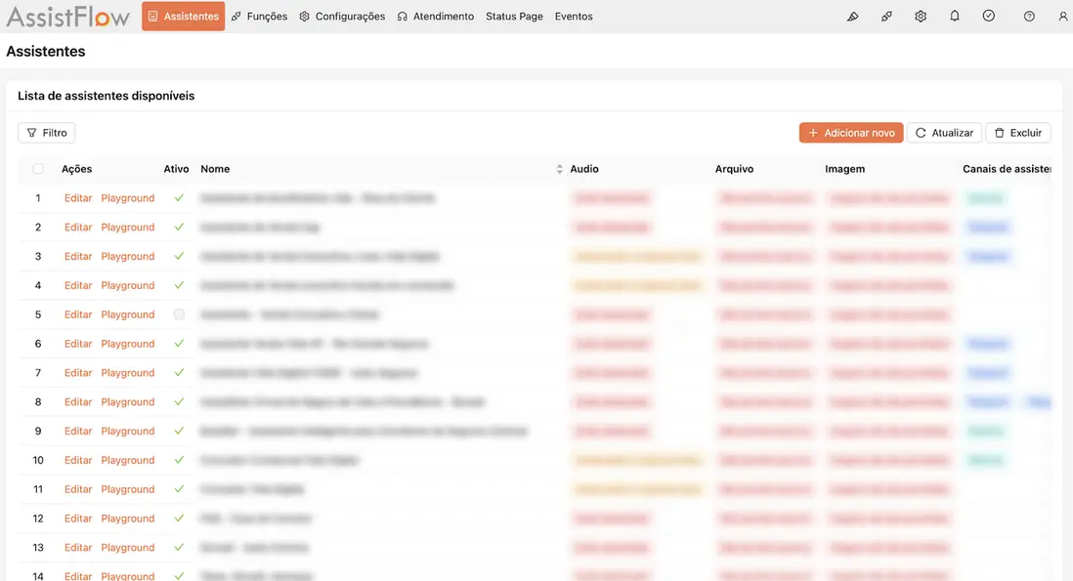This screenshot has height=581, width=1073.
Task: Click the Nome column header
Action: click(215, 169)
